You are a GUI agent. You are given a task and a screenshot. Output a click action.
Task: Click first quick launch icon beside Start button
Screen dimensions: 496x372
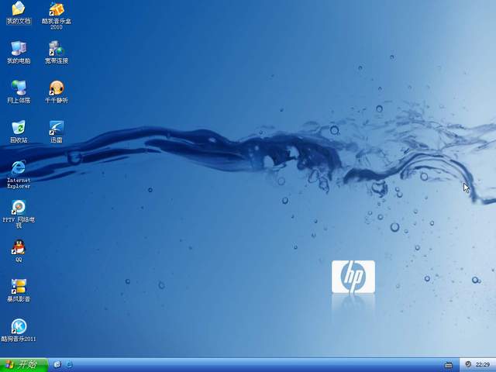[57, 364]
